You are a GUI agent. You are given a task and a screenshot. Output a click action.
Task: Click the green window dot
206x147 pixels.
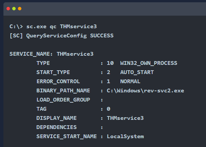[14, 9]
